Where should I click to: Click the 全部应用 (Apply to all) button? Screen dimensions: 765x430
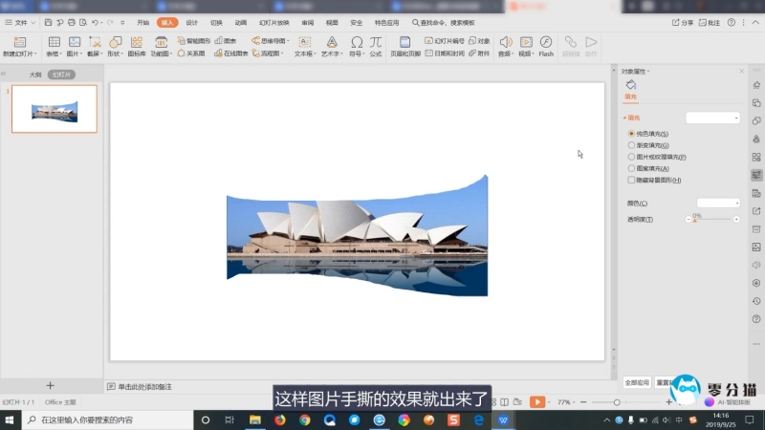click(x=637, y=382)
